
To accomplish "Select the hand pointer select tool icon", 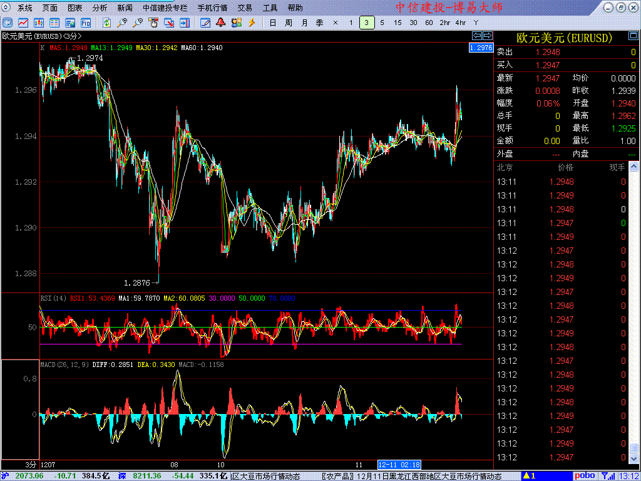I will coord(153,23).
